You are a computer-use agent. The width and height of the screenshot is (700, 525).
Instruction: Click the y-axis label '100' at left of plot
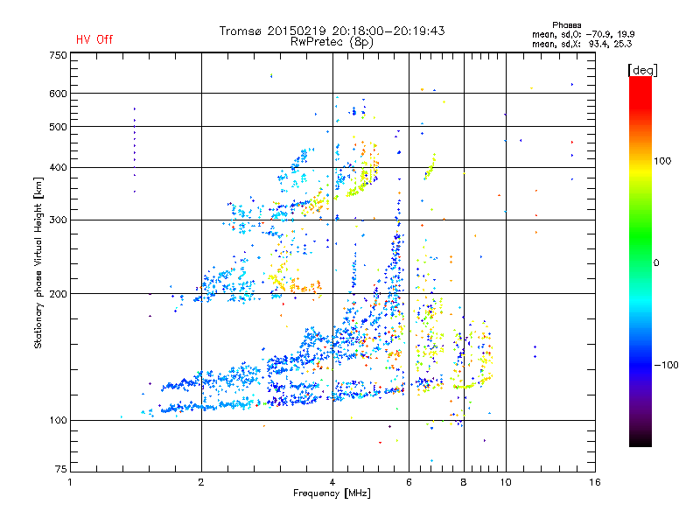coord(58,421)
